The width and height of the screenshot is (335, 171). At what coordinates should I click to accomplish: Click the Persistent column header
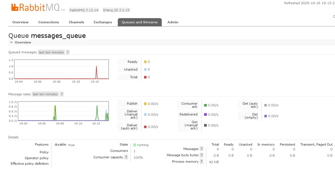click(x=287, y=145)
